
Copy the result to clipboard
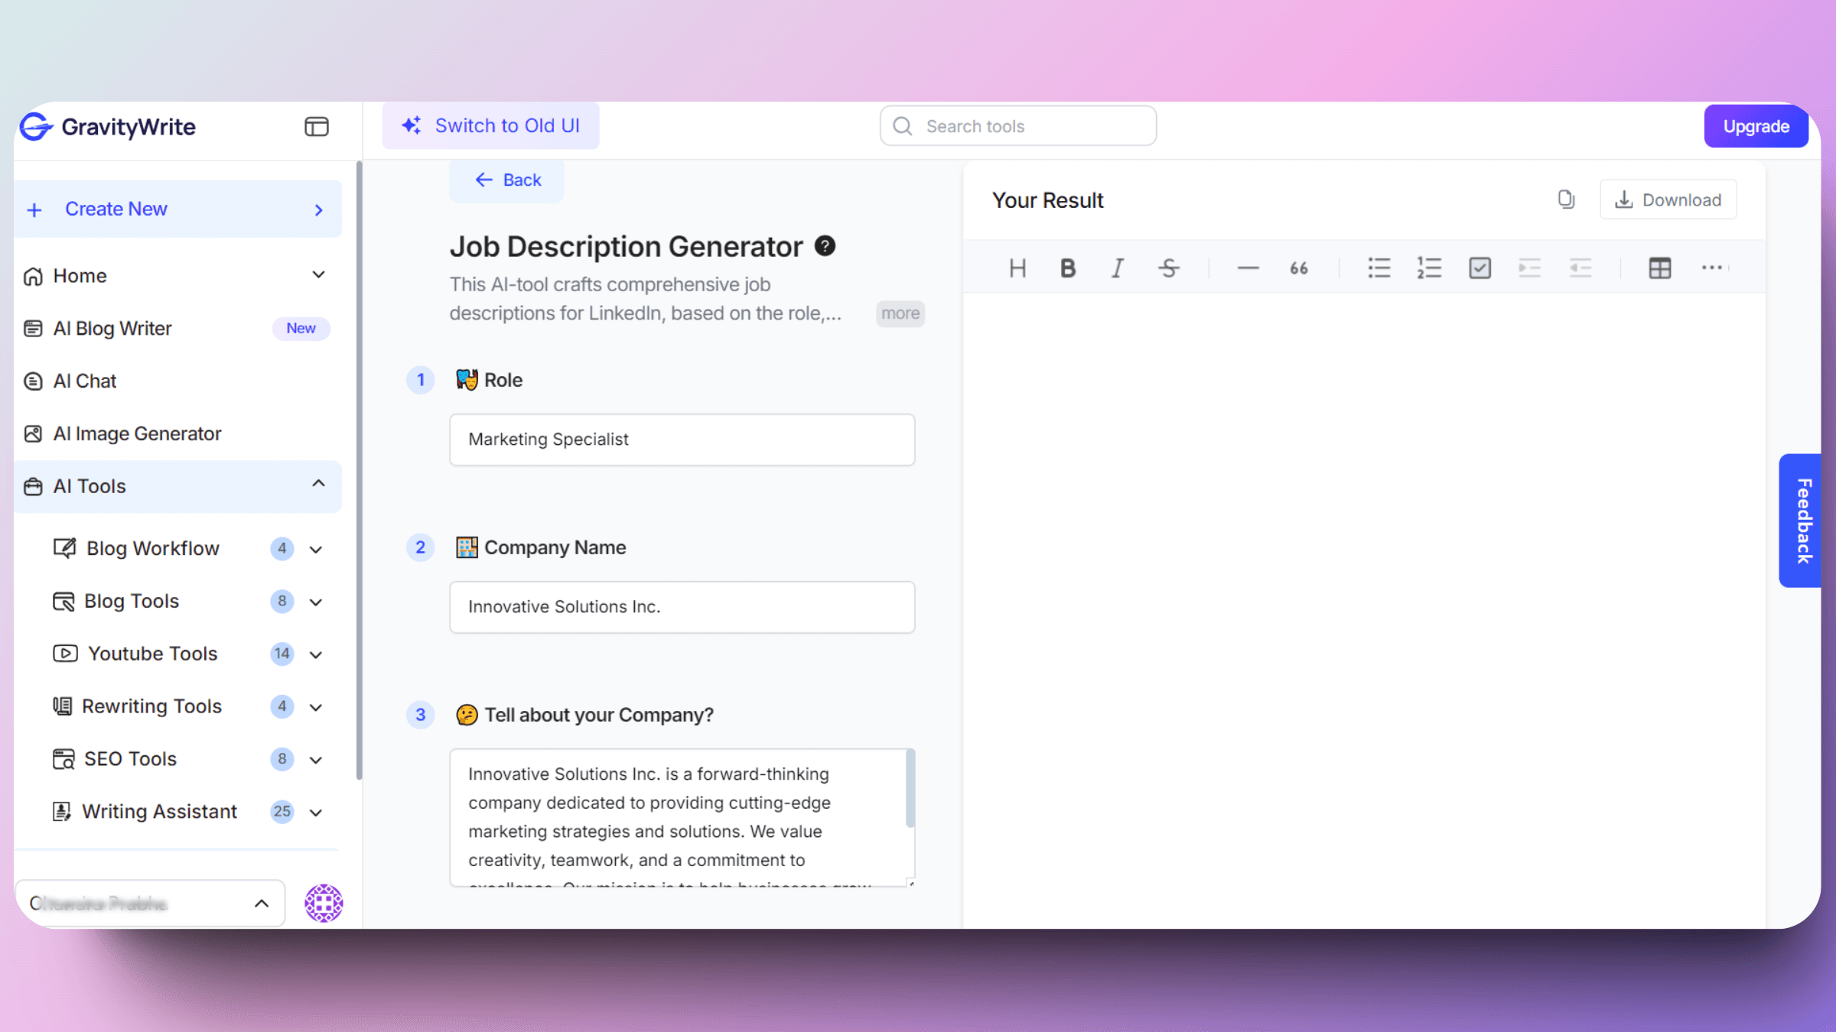(1566, 200)
